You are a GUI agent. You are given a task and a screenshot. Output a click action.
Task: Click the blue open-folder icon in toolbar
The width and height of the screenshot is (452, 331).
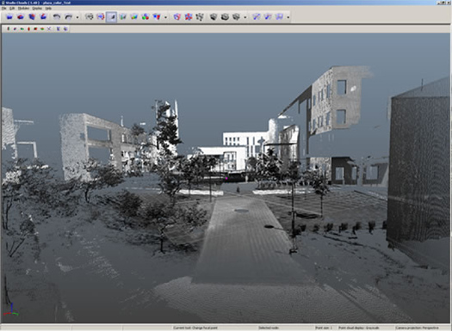click(9, 17)
